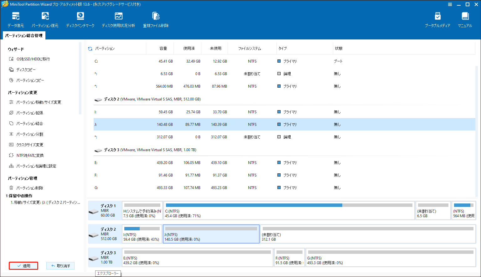The height and width of the screenshot is (277, 481).
Task: Sort by 使用済 column header
Action: (x=189, y=49)
